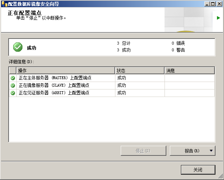Select row 正在见证服务器 (ARBIT) 上配置端点
224x180 pixels.
(x=112, y=93)
